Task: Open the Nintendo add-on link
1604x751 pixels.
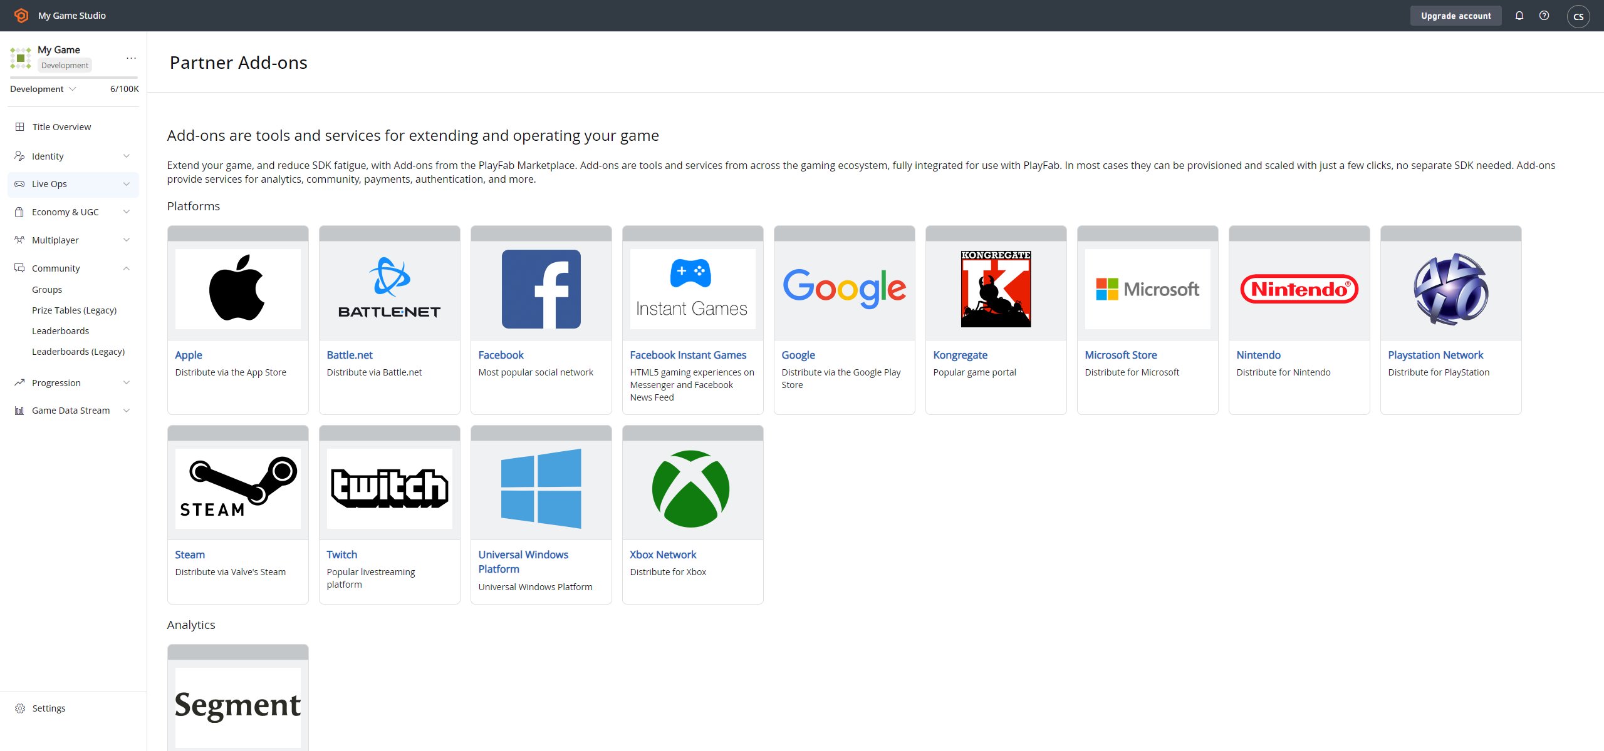Action: pos(1259,355)
